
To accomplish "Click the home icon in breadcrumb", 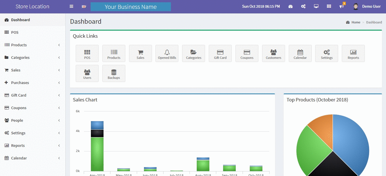I will (348, 22).
